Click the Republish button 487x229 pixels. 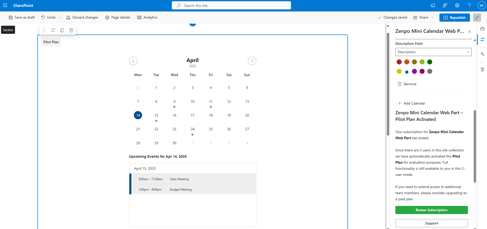click(x=454, y=18)
